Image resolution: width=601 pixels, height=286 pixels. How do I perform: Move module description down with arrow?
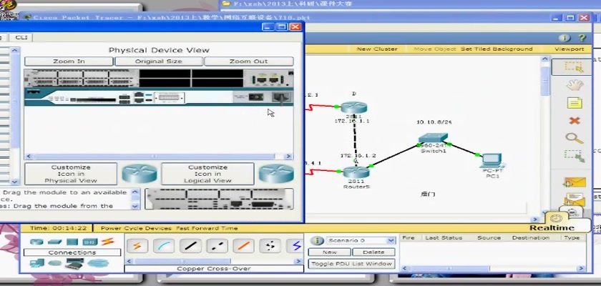click(135, 206)
